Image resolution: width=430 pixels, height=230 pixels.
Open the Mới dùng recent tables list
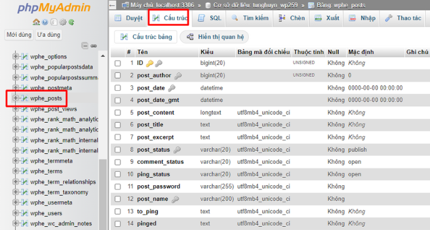(19, 35)
